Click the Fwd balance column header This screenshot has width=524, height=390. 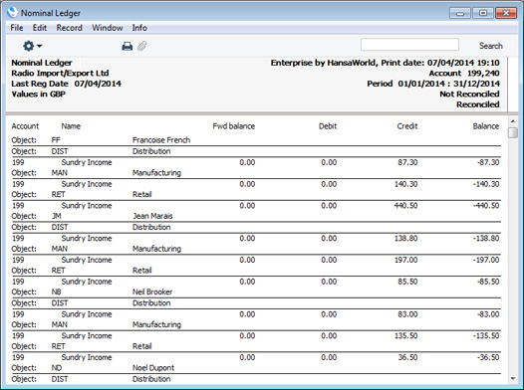234,126
